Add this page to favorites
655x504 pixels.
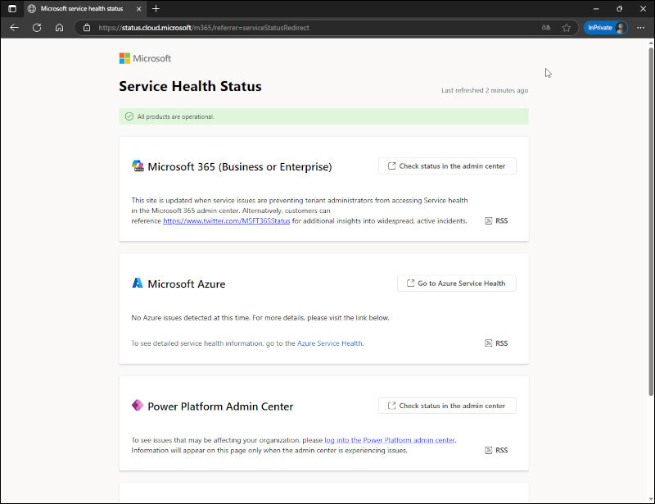(x=567, y=28)
